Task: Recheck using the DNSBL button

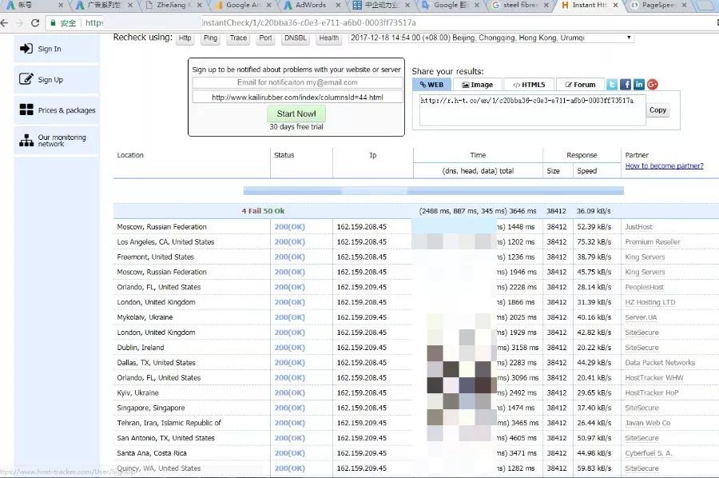Action: 295,38
